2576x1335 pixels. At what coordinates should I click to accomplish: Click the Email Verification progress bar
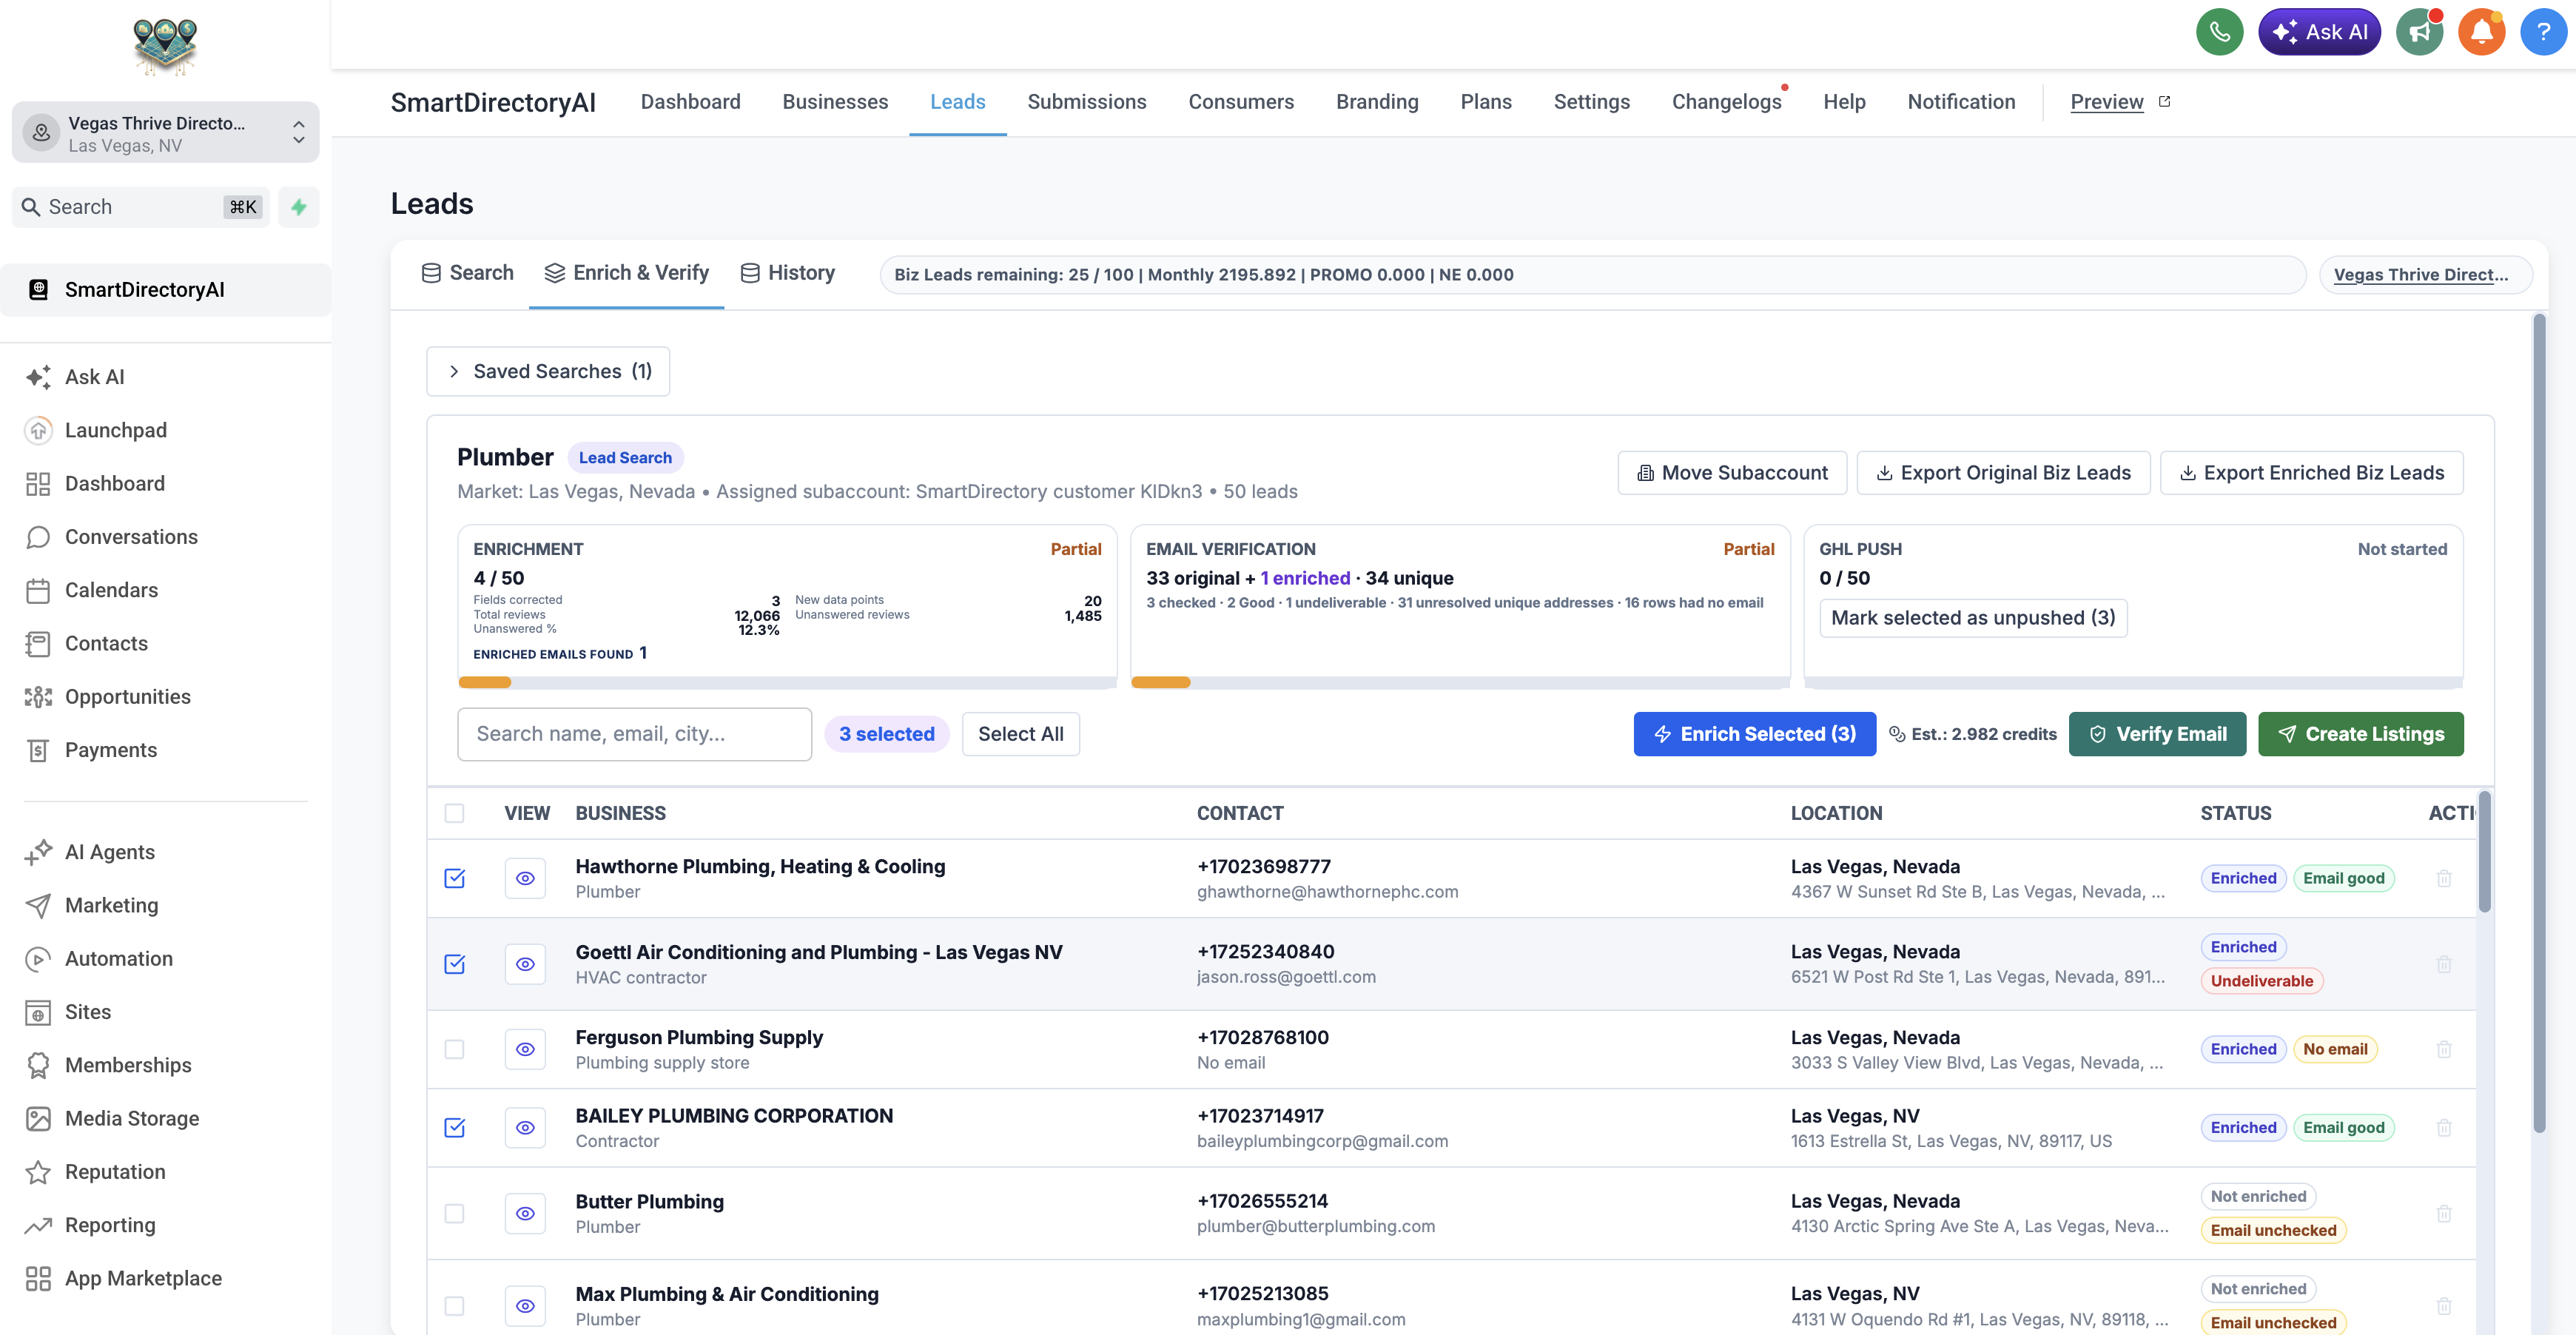(1460, 682)
